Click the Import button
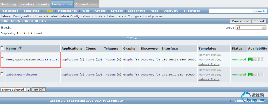This screenshot has height=104, width=268. (x=259, y=21)
